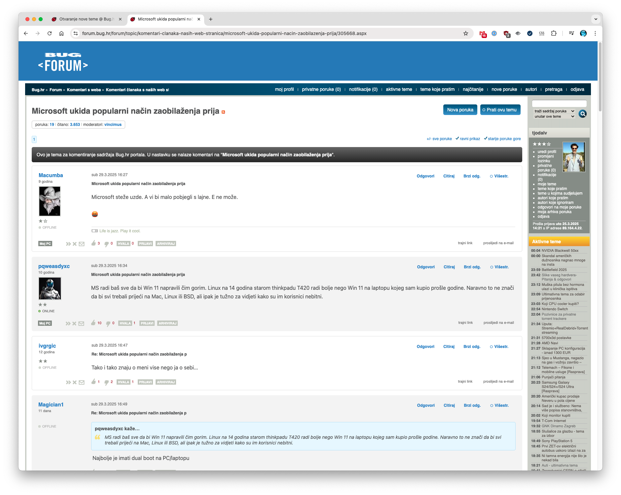The image size is (621, 495).
Task: Click the forum search text field
Action: [x=559, y=103]
